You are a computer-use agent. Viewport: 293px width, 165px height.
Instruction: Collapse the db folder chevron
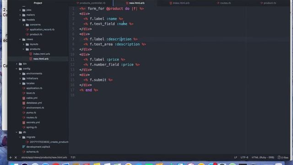[x=16, y=132]
